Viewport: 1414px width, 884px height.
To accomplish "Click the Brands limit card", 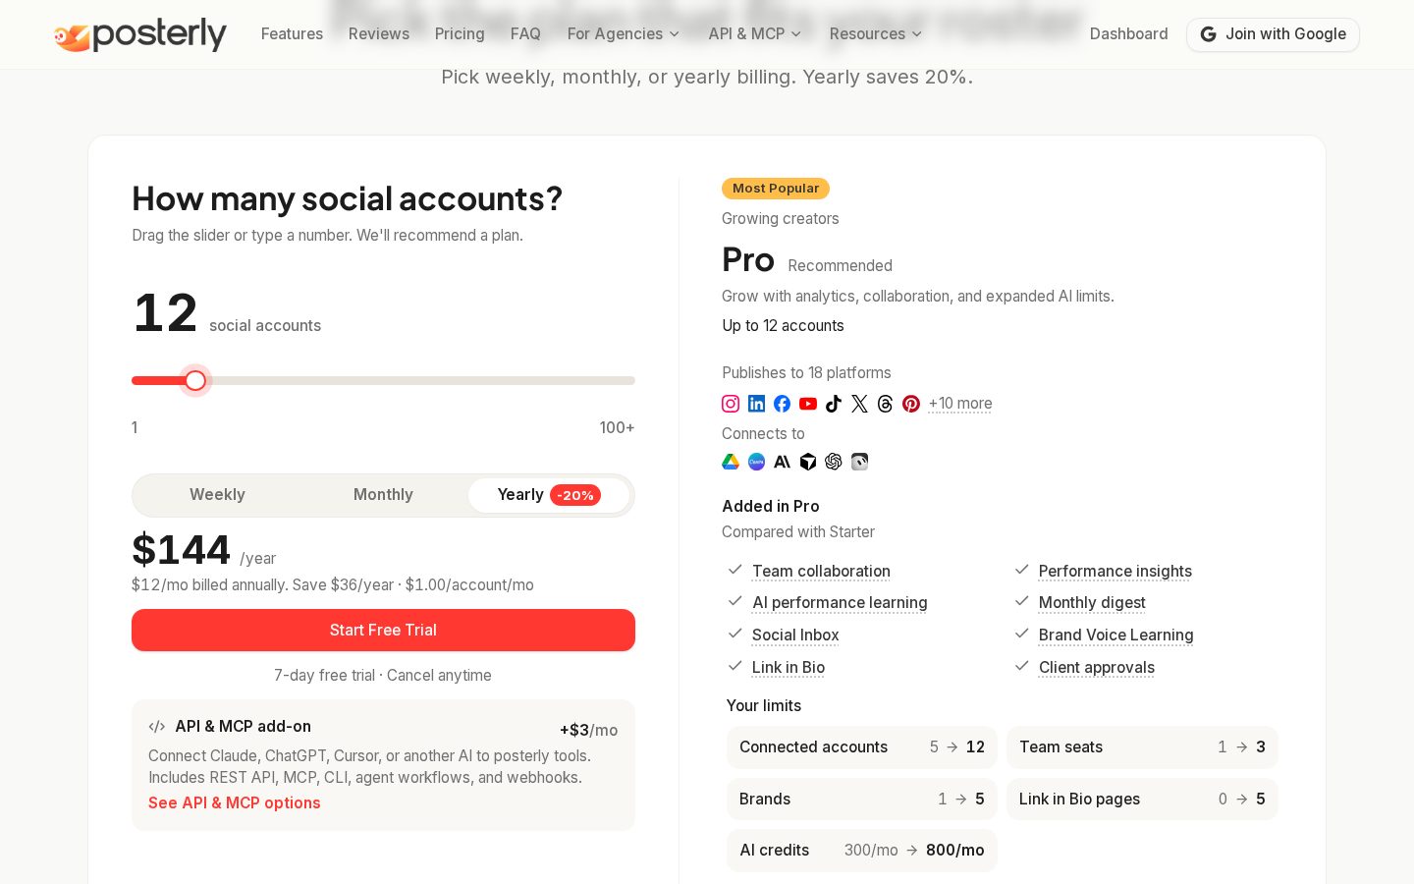I will [x=862, y=800].
